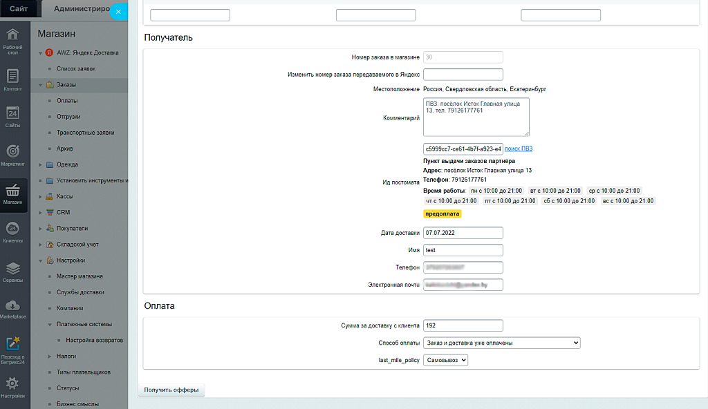This screenshot has width=708, height=409.
Task: Click the Получить офферы button
Action: tap(171, 390)
